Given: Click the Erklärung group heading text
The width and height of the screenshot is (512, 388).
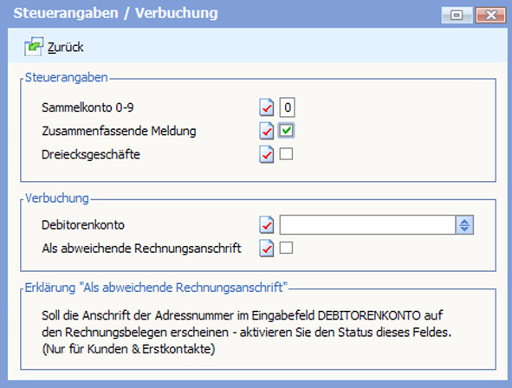Looking at the screenshot, I should click(x=156, y=288).
